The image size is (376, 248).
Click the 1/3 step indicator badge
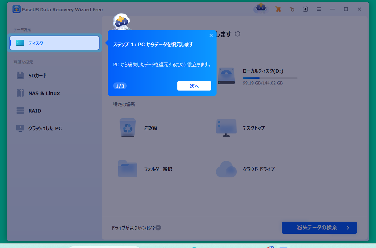[120, 86]
